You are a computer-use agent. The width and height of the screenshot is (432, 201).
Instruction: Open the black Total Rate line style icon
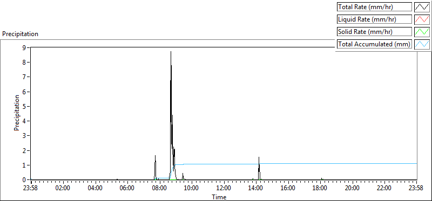click(422, 7)
